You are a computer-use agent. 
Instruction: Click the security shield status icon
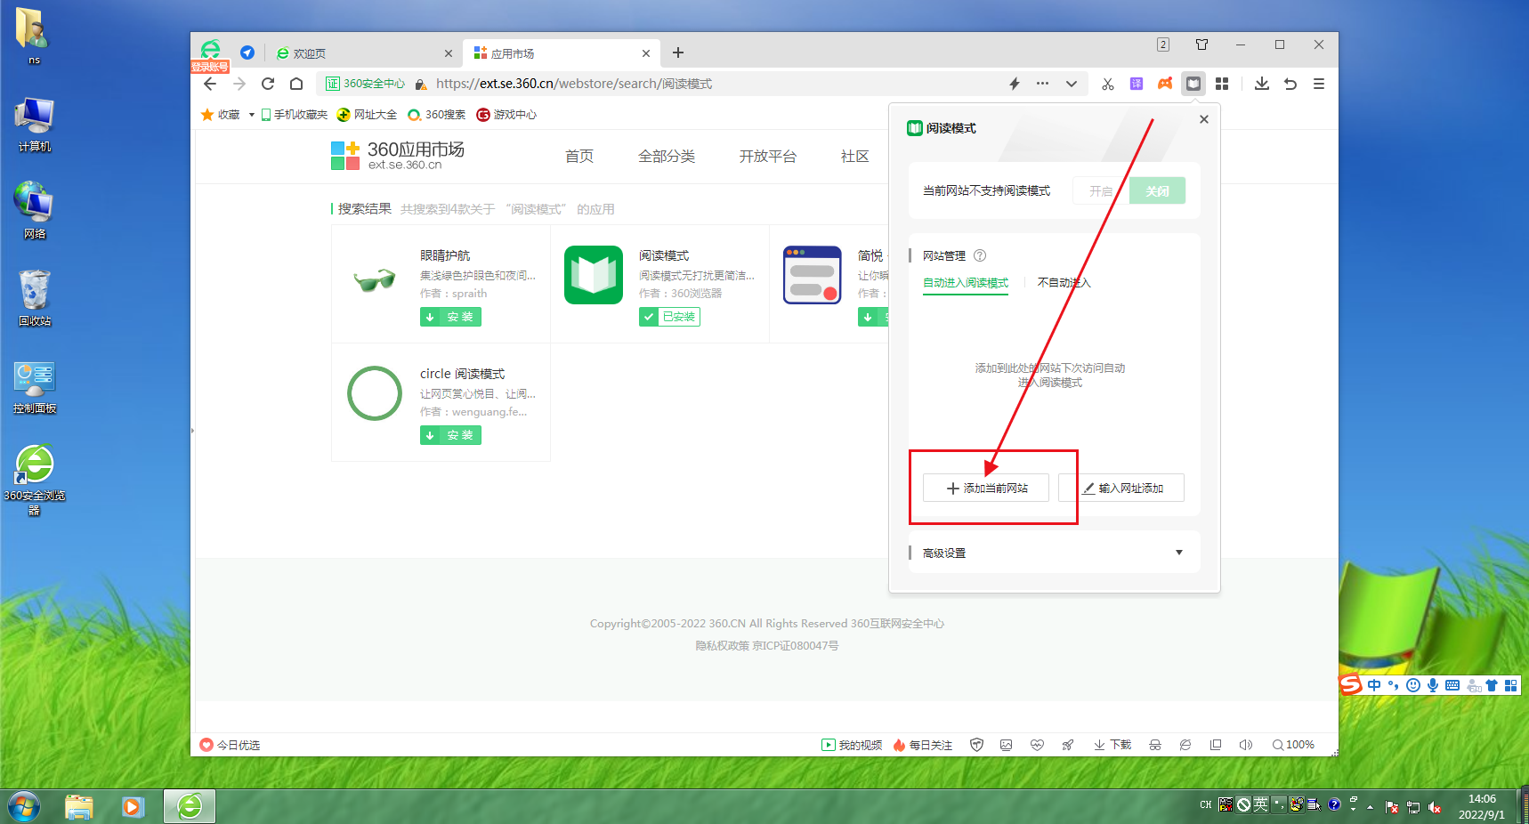tap(976, 745)
